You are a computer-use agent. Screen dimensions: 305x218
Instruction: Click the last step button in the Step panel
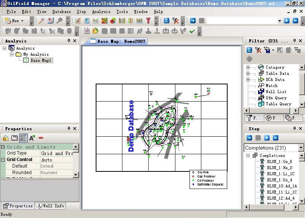(x=276, y=138)
